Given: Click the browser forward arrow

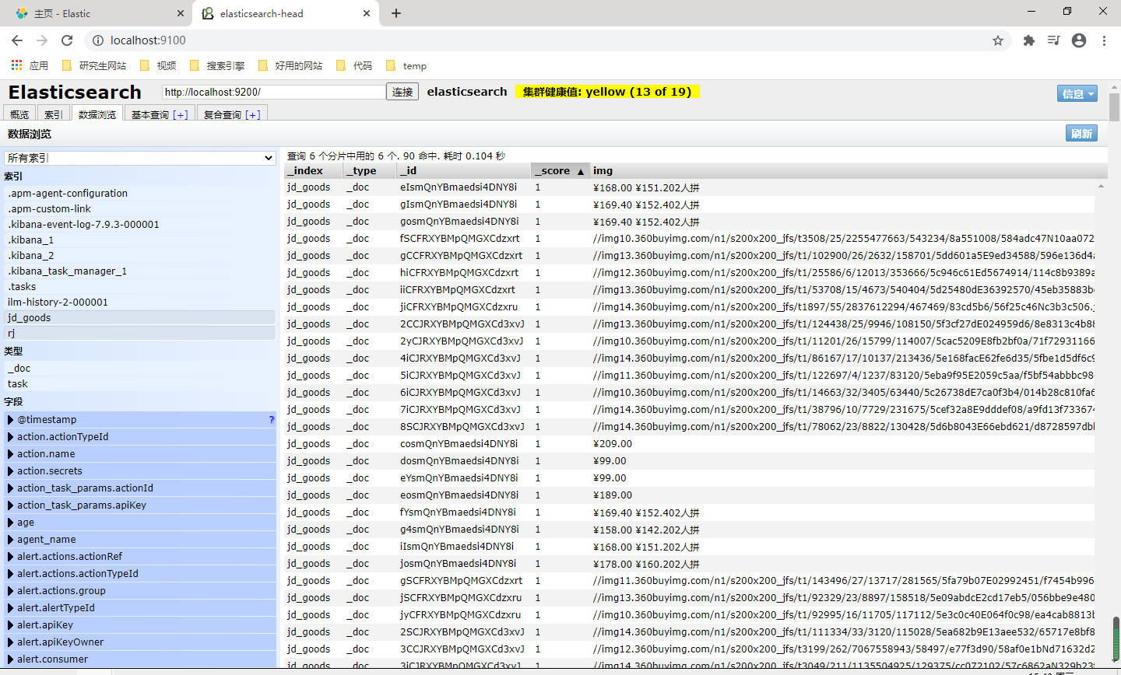Looking at the screenshot, I should 42,40.
